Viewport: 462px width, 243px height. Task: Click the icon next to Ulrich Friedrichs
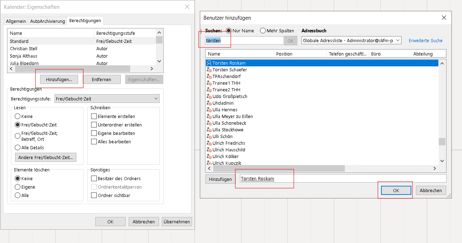[209, 143]
